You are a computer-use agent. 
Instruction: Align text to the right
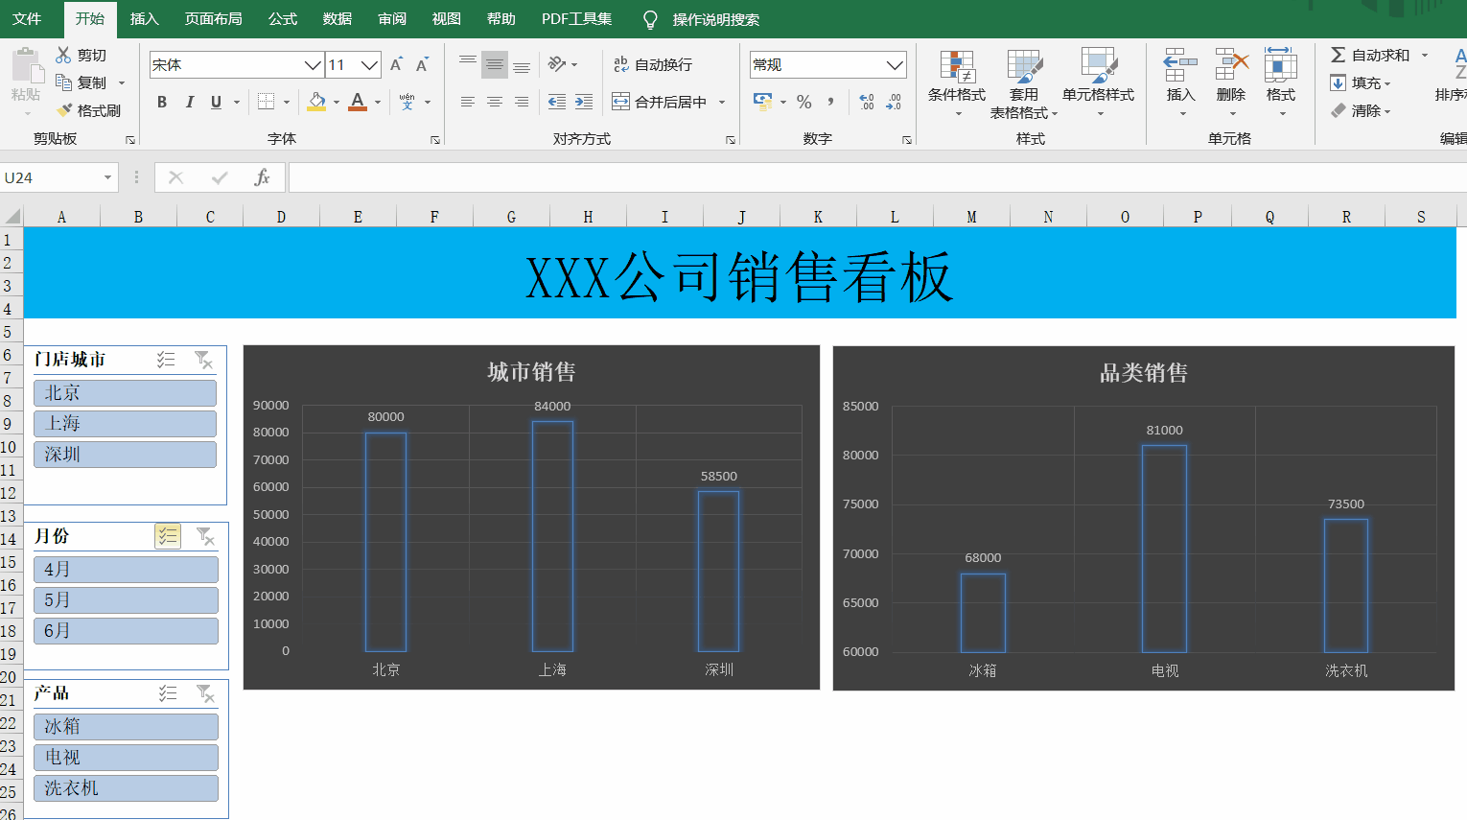522,102
